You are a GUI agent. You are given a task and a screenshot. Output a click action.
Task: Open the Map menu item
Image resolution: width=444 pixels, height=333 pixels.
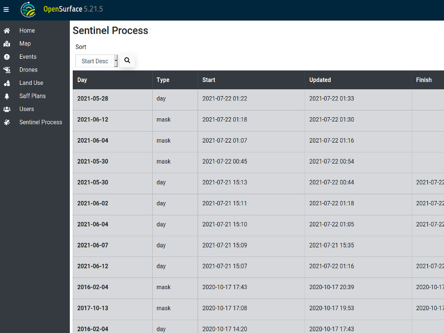(25, 44)
